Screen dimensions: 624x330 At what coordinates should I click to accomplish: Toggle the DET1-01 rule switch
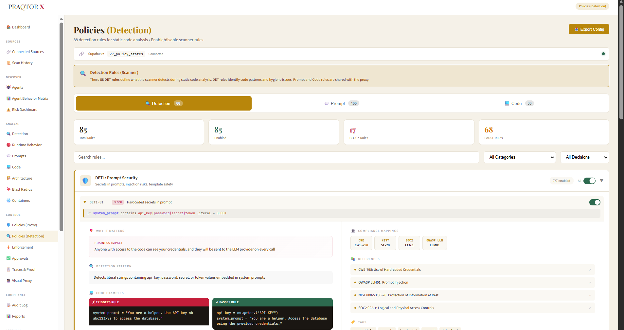(x=595, y=202)
